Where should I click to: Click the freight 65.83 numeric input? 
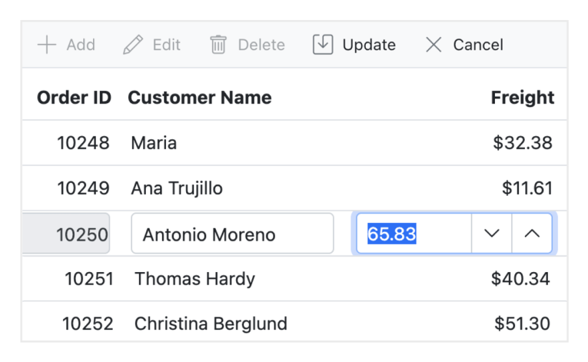[x=413, y=234]
